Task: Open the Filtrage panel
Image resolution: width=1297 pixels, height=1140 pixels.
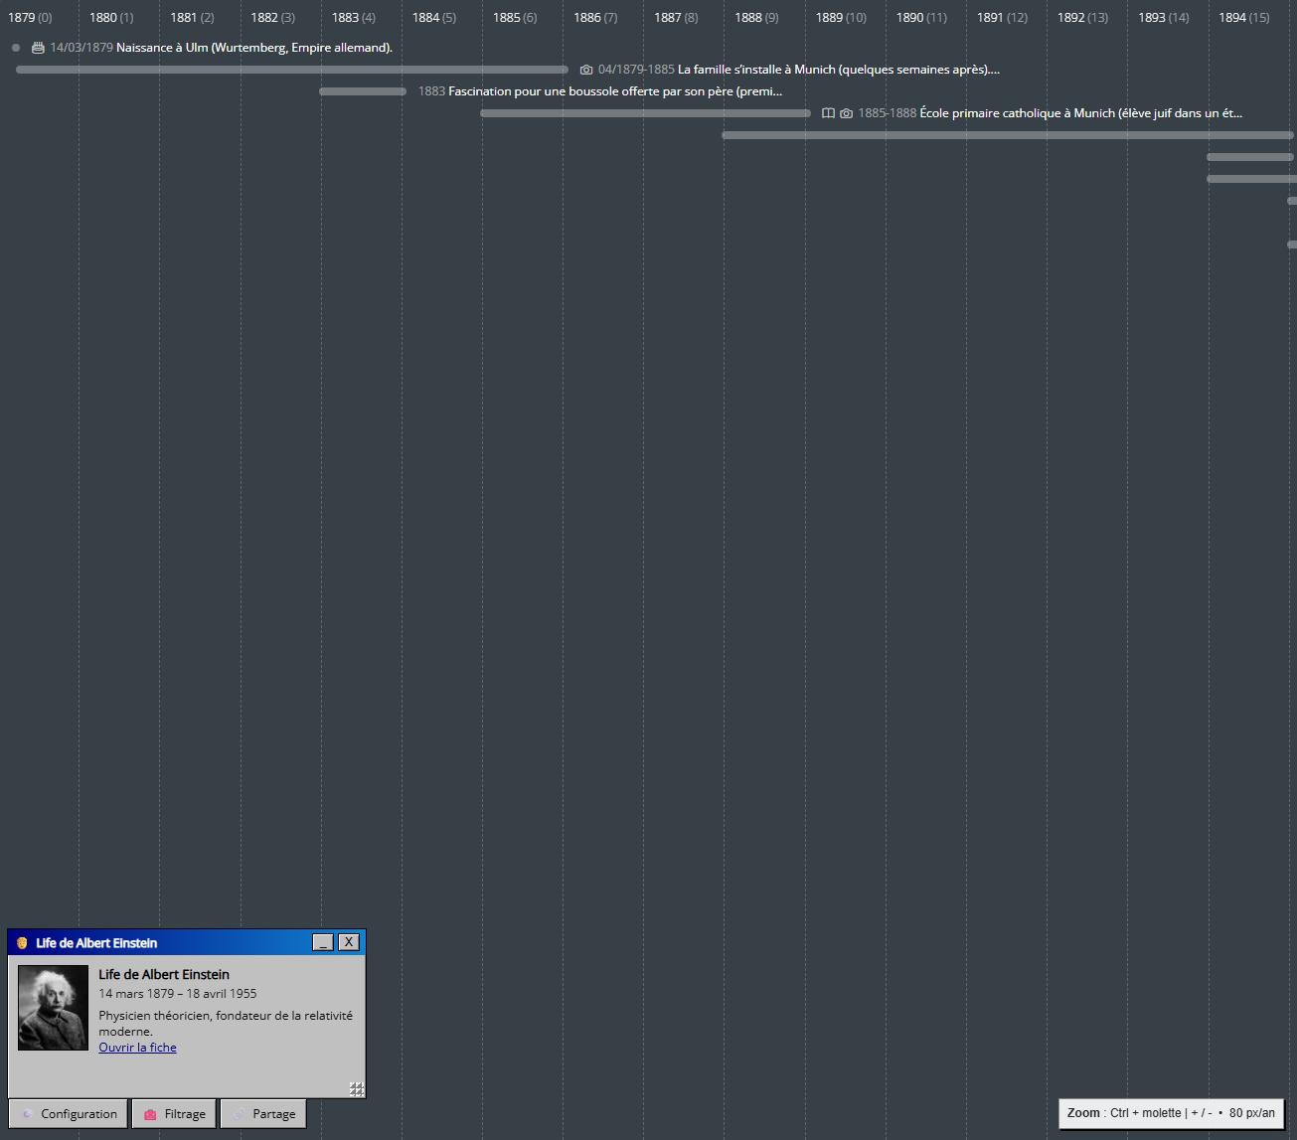Action: click(173, 1113)
